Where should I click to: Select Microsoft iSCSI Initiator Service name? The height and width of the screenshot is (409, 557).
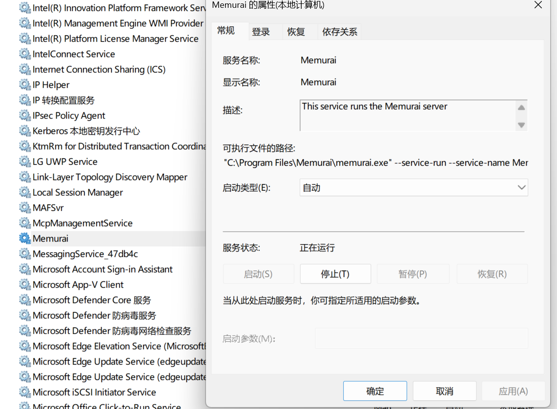(95, 392)
